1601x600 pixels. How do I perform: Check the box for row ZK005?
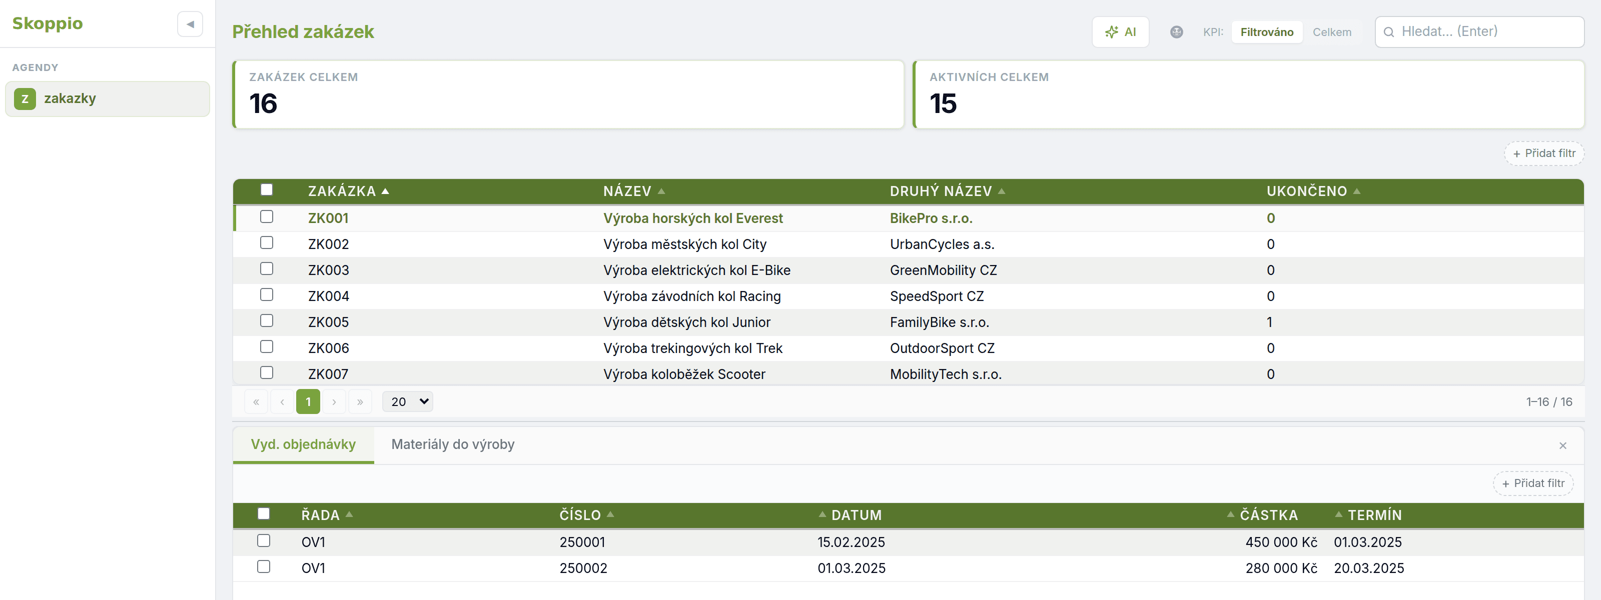pyautogui.click(x=267, y=321)
